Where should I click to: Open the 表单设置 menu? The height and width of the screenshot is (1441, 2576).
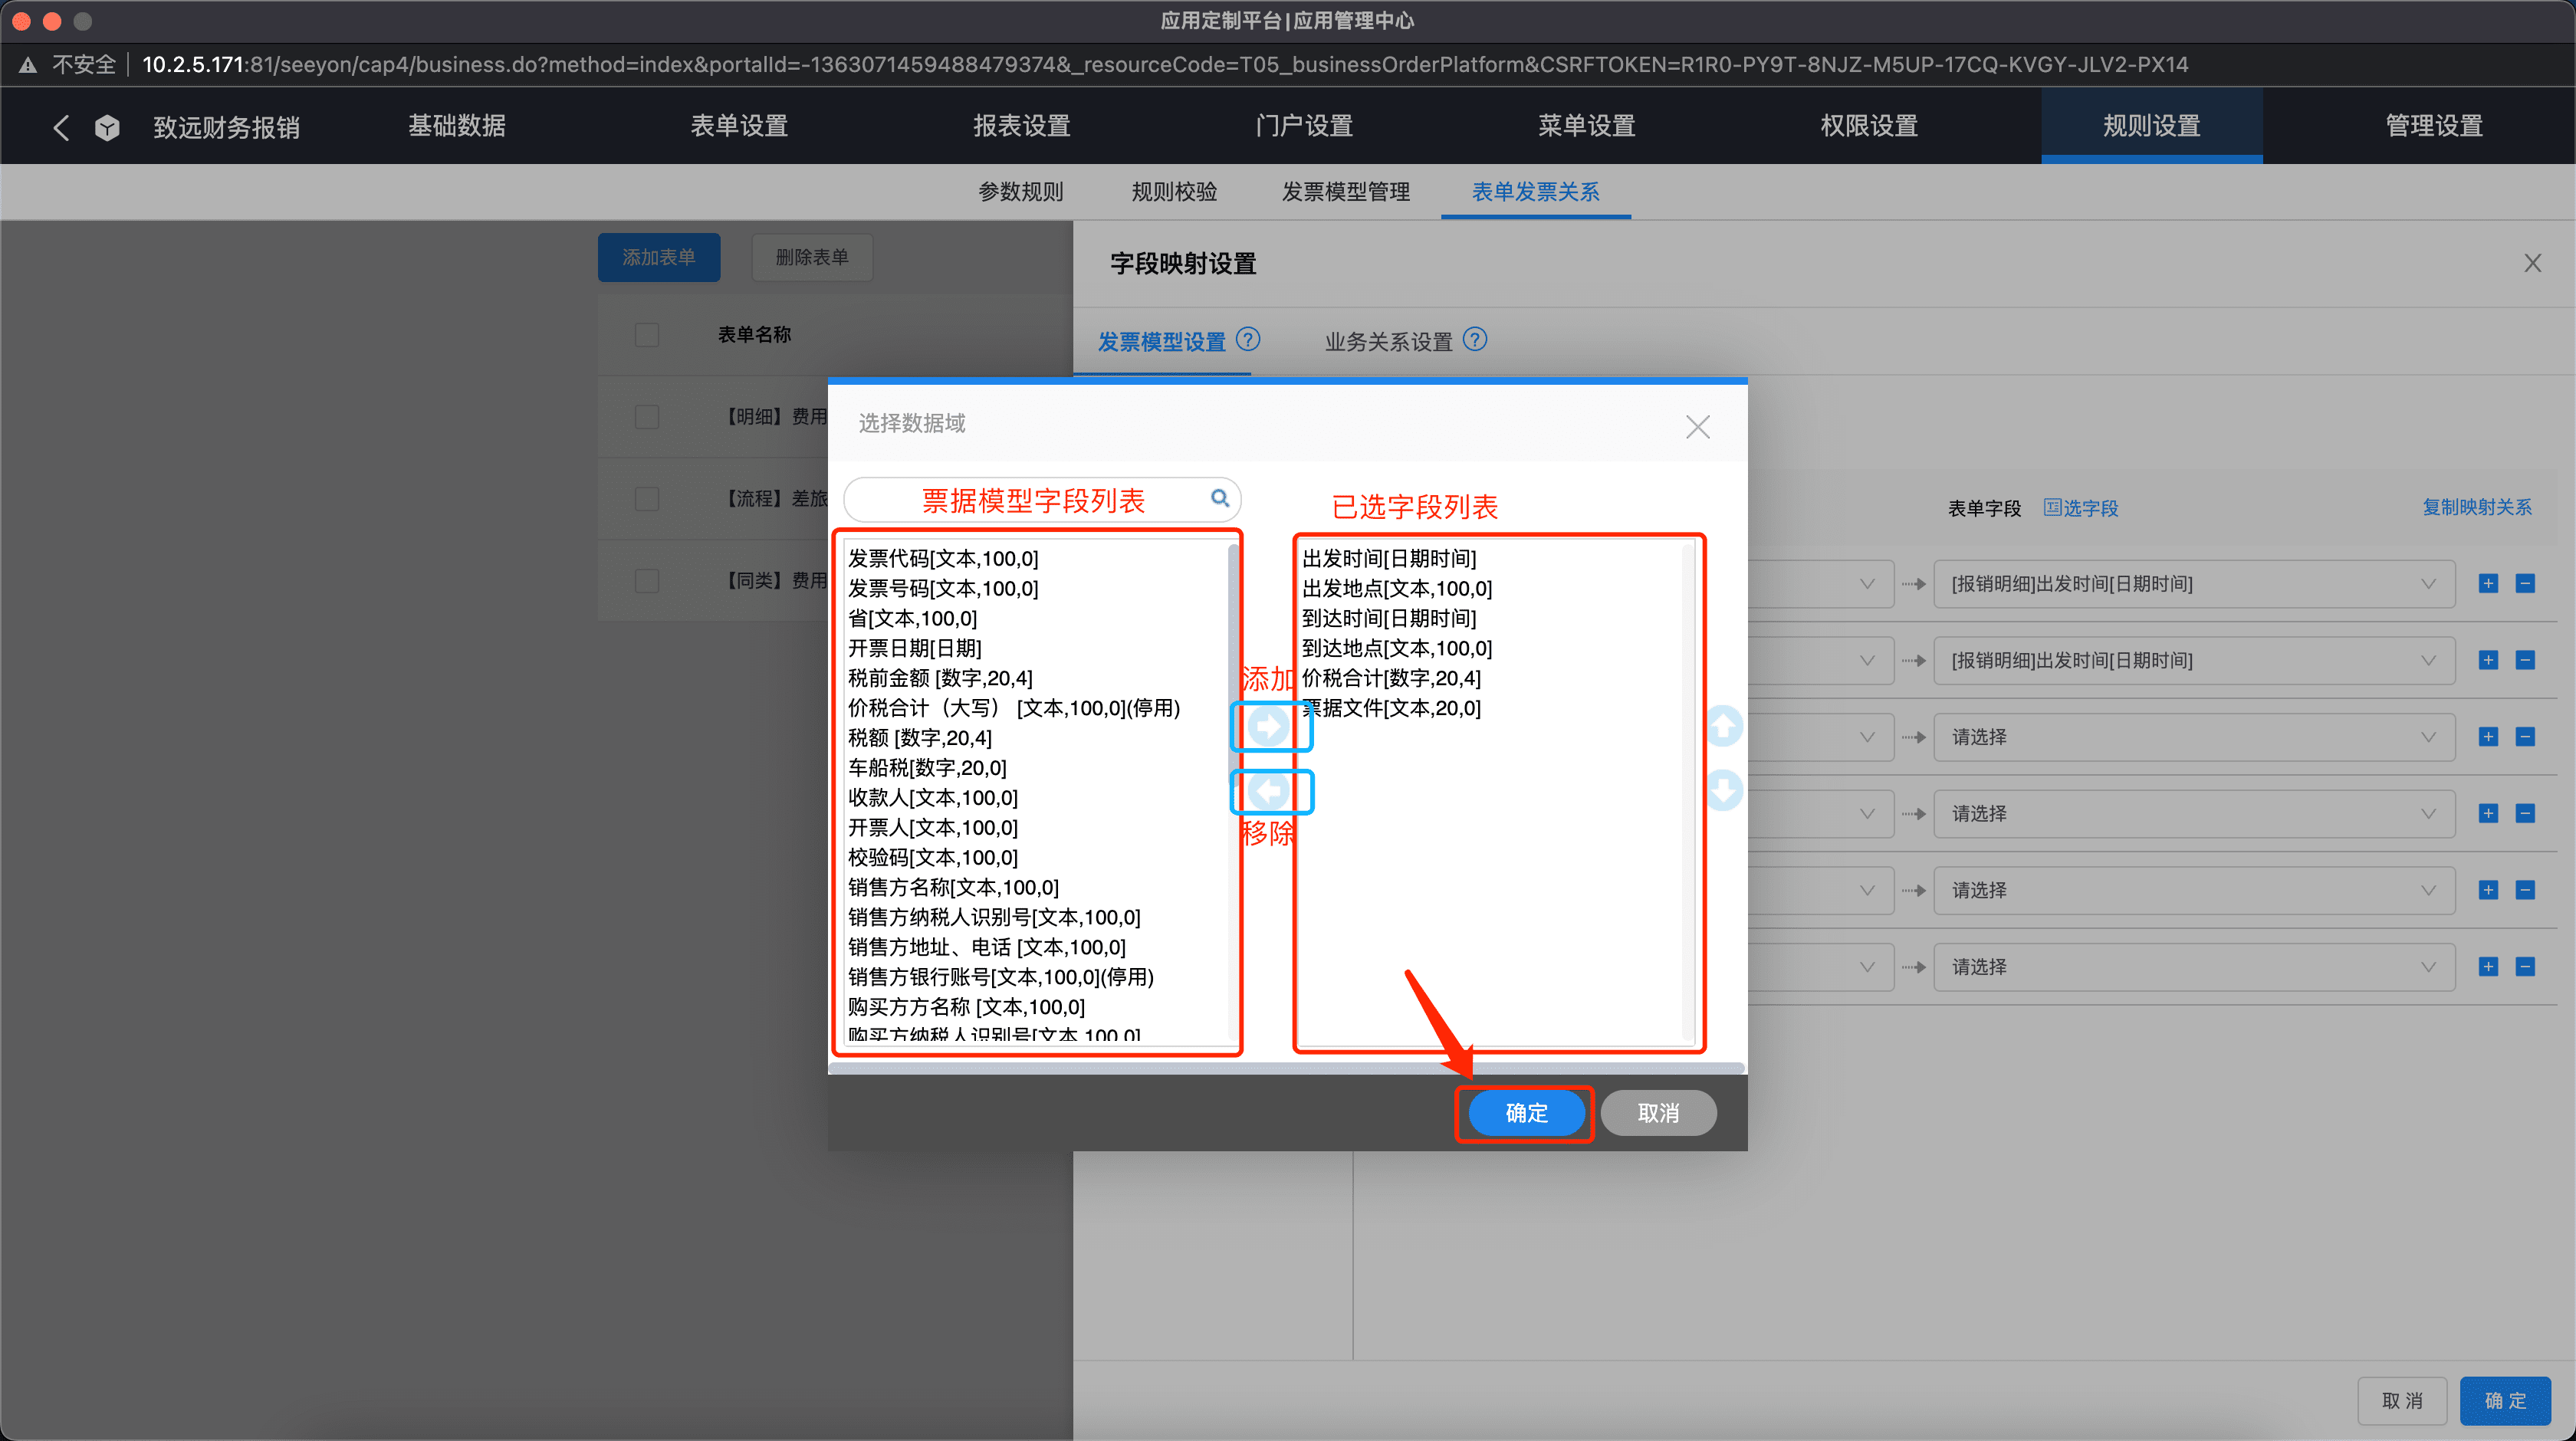739,126
